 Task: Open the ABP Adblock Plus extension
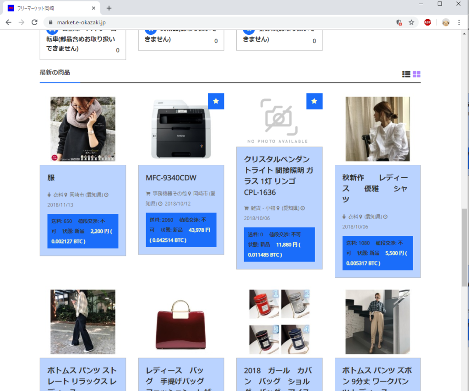click(427, 22)
